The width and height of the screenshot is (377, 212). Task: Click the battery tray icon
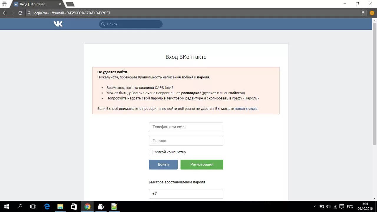pyautogui.click(x=322, y=206)
